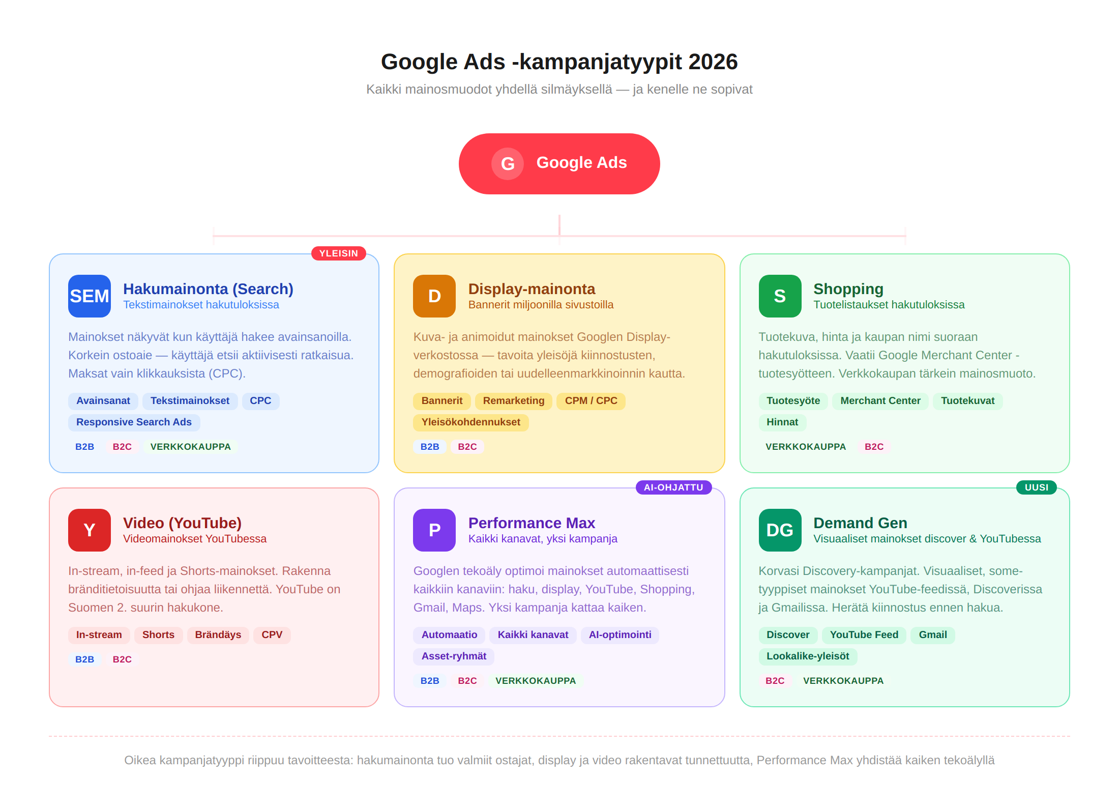The height and width of the screenshot is (808, 1119).
Task: Click the orange D icon for Display-mainonta
Action: 434,296
